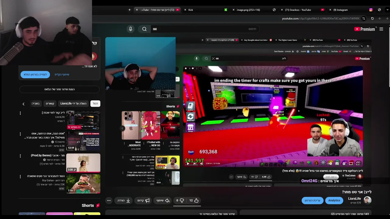This screenshot has height=219, width=390.
Task: Select the הכול all filter chip
Action: point(95,103)
